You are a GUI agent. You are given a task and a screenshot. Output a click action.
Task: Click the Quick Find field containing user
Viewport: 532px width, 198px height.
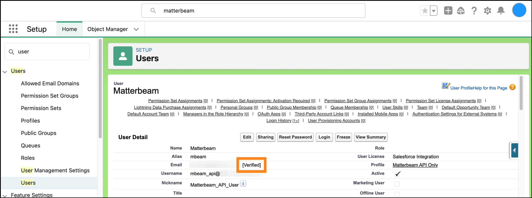pos(47,51)
